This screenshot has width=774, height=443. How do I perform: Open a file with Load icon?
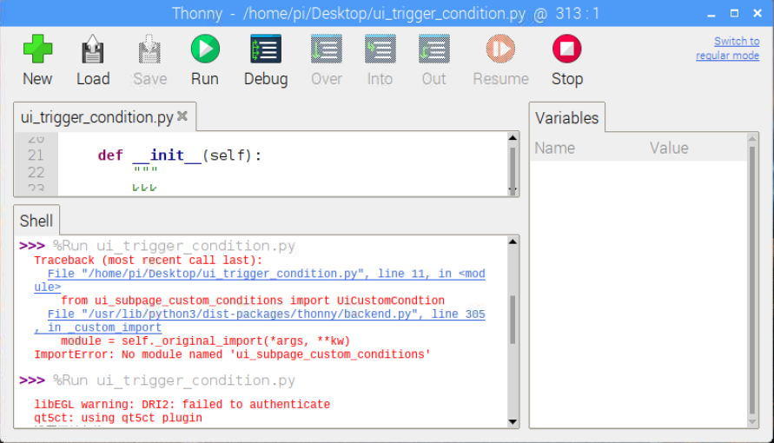92,49
